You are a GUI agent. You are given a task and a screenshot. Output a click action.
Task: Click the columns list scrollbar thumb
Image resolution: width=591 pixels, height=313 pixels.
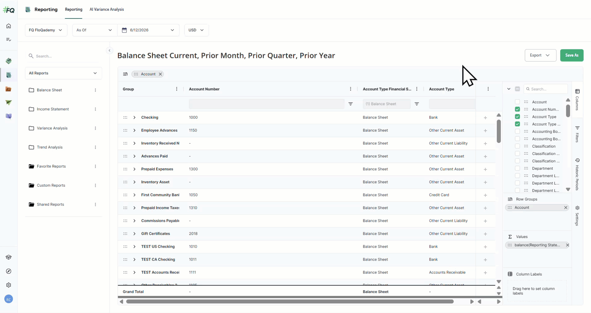coord(568,111)
